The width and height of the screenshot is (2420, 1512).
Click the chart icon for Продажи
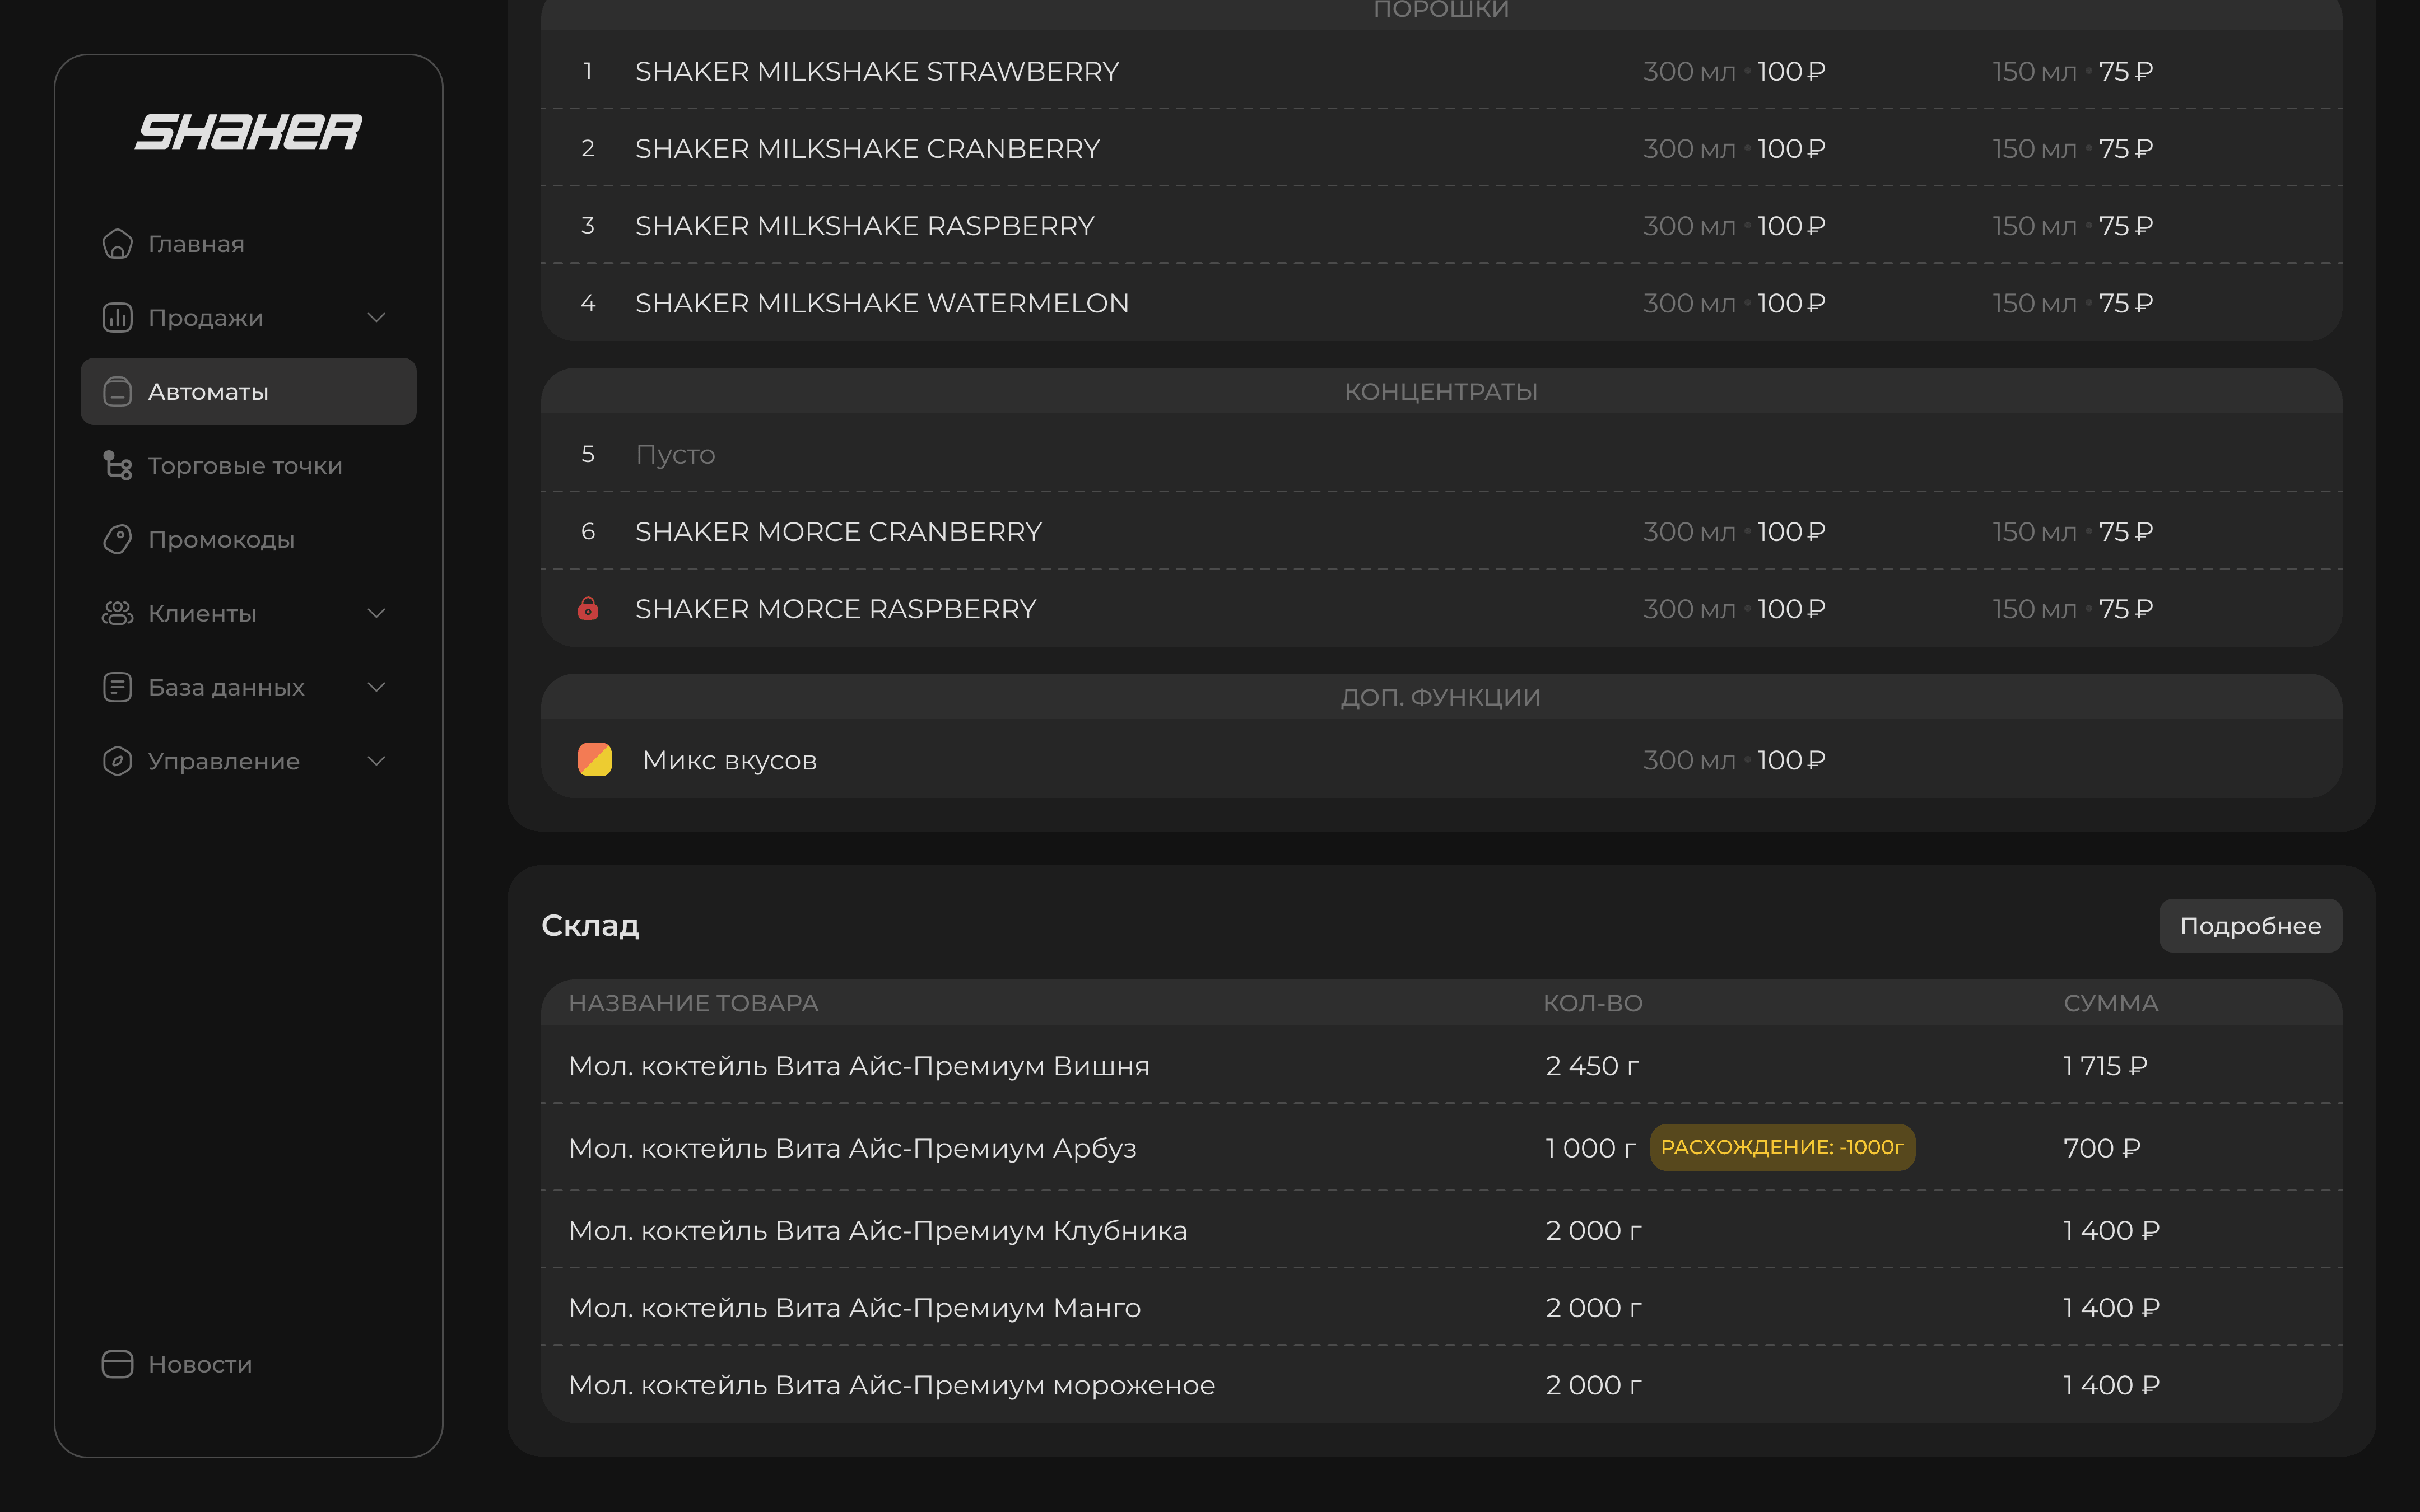click(x=117, y=318)
